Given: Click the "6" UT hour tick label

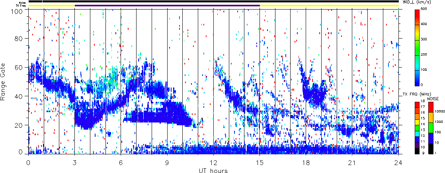Looking at the screenshot, I should point(121,163).
